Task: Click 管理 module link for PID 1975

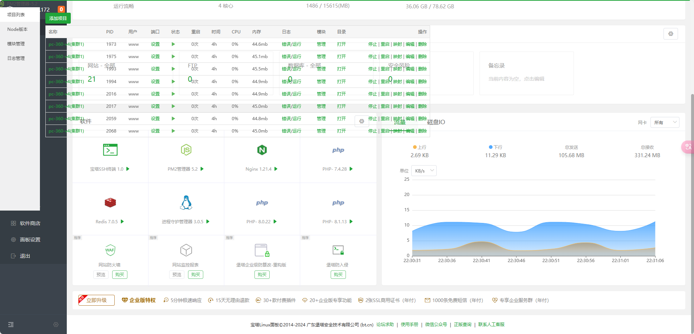Action: pyautogui.click(x=321, y=57)
